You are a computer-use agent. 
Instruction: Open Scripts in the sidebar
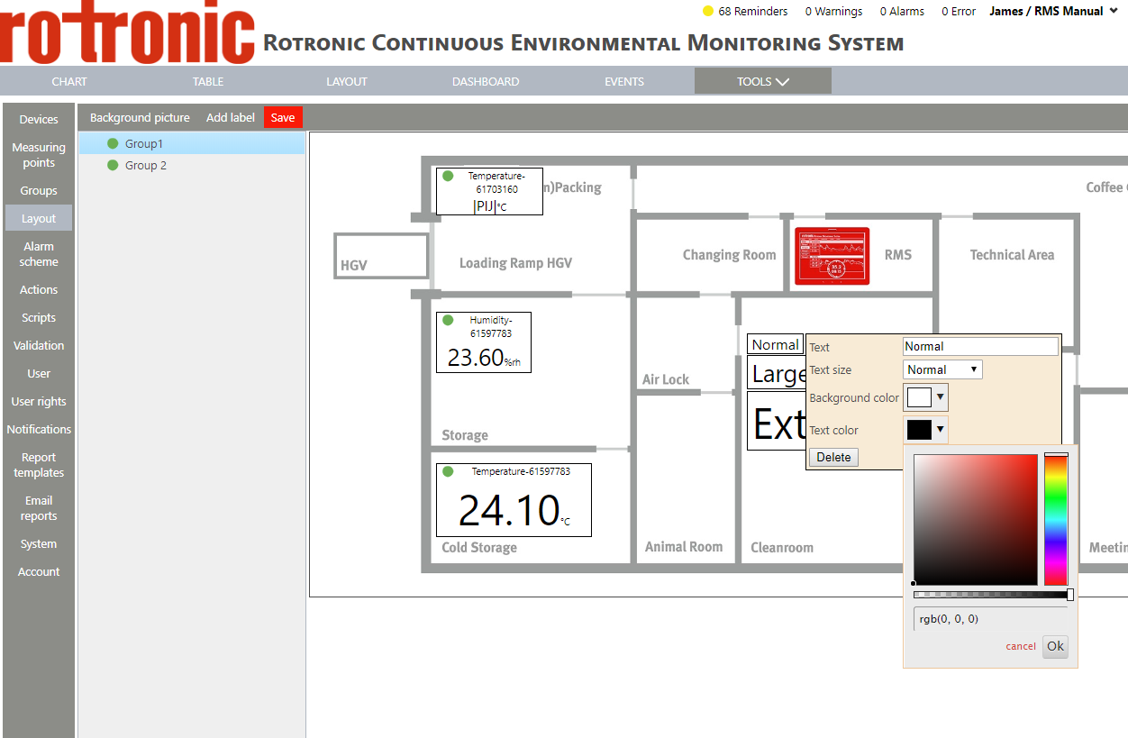39,317
